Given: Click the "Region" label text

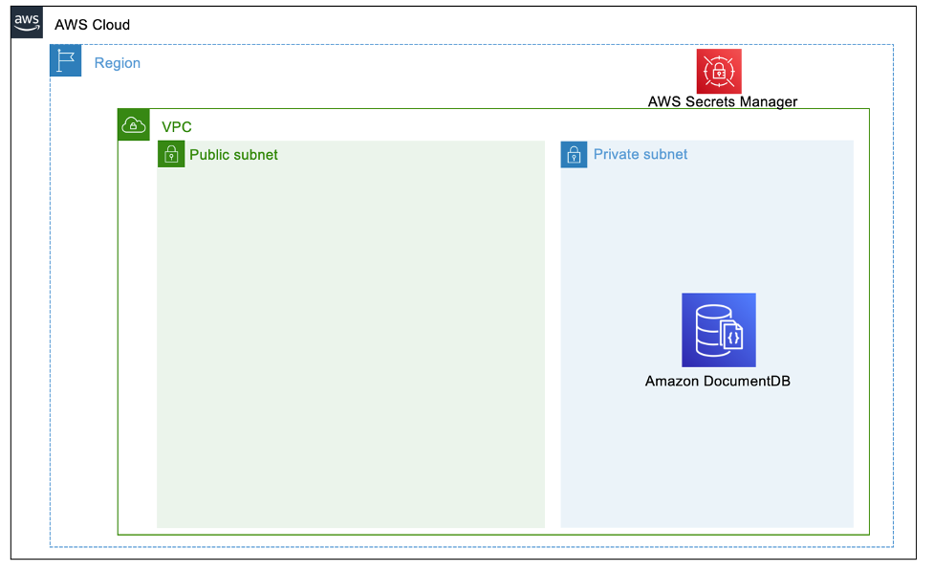Looking at the screenshot, I should [118, 62].
